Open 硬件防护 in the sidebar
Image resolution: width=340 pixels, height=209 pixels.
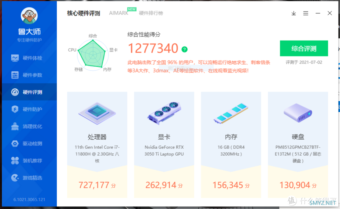pyautogui.click(x=29, y=109)
